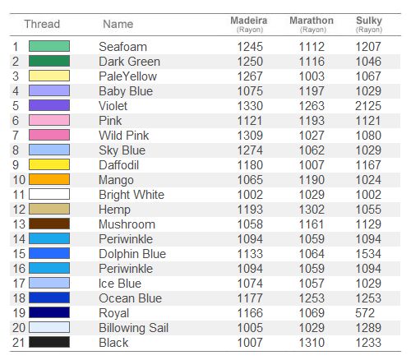Click the Mango orange swatch
Screen dimensions: 411x360
coord(49,179)
